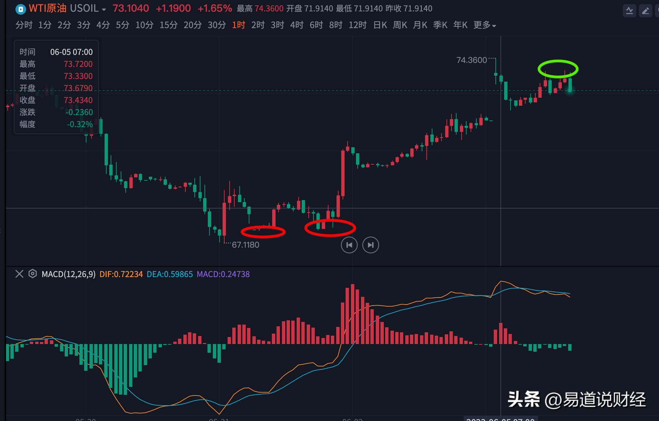Switch to 周K weekly chart
The width and height of the screenshot is (659, 421).
pos(400,25)
